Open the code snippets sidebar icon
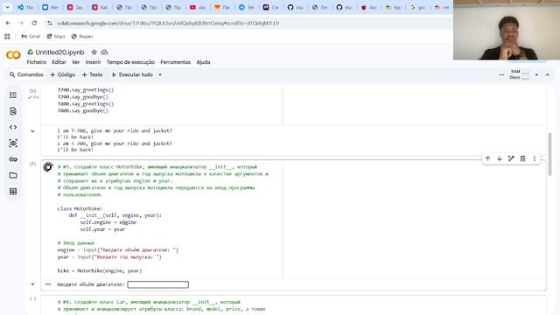Viewport: 560px width, 315px height. 13,127
